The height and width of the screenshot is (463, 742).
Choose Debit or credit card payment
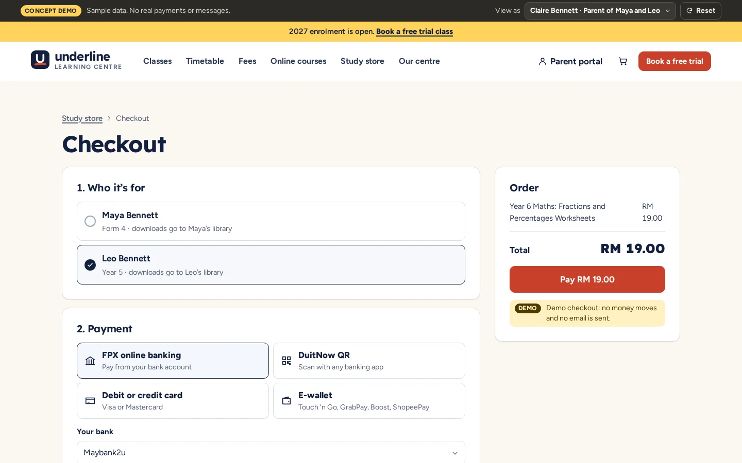173,401
